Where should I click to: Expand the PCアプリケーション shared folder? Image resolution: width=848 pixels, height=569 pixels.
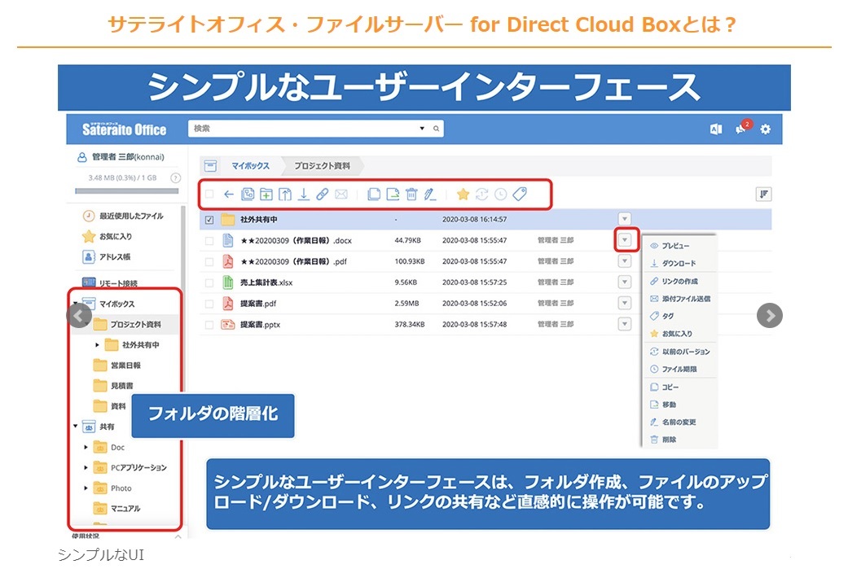[86, 468]
